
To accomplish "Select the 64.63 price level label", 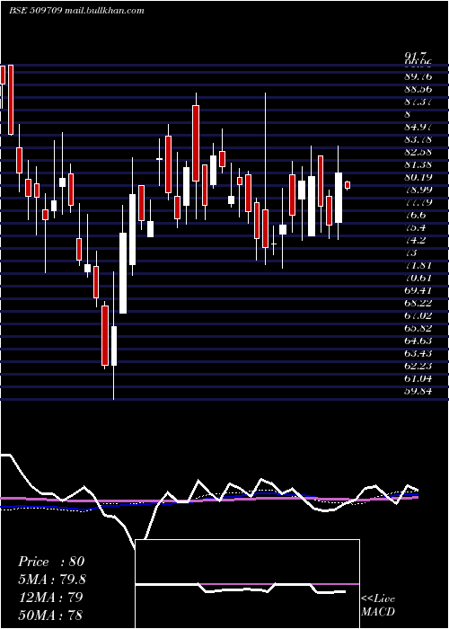I will (x=418, y=341).
